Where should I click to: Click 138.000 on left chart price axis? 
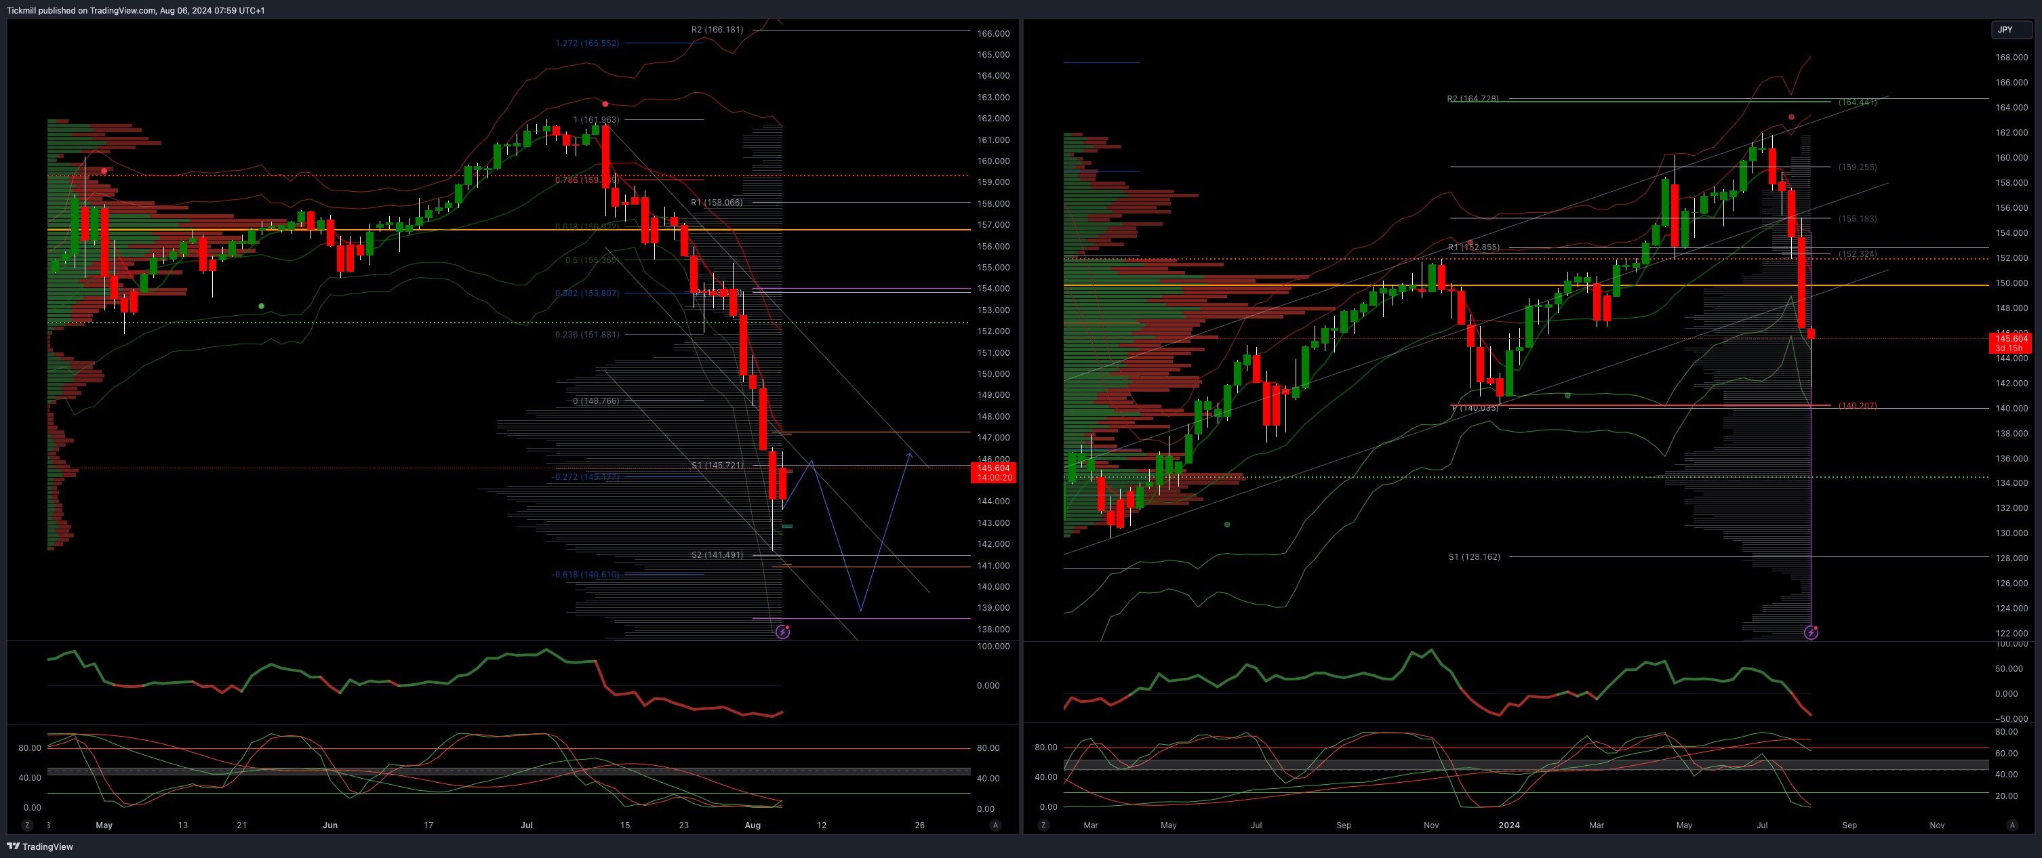pos(993,629)
